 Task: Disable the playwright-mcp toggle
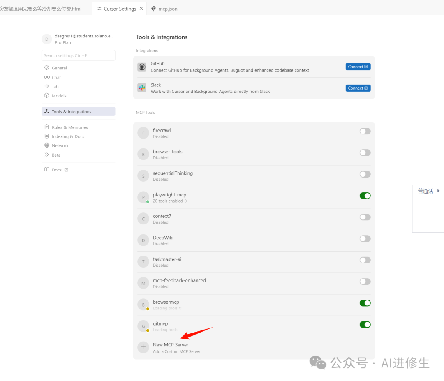(x=365, y=196)
